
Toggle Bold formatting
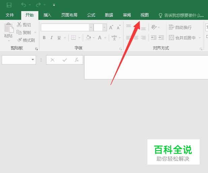(44, 38)
